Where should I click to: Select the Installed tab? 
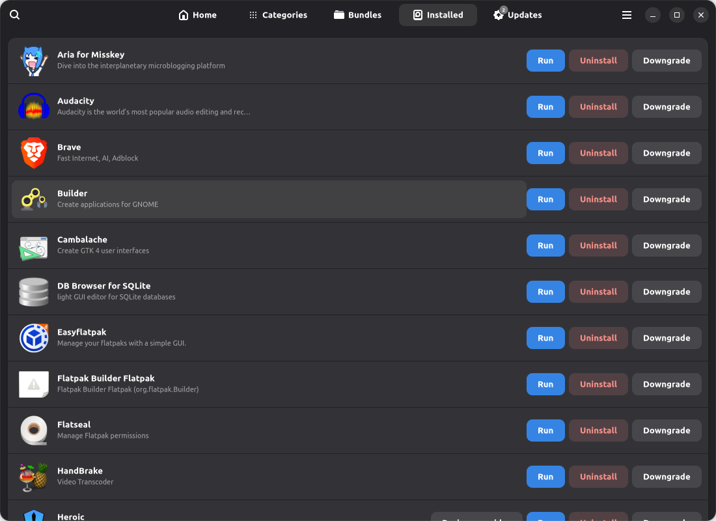pyautogui.click(x=438, y=15)
